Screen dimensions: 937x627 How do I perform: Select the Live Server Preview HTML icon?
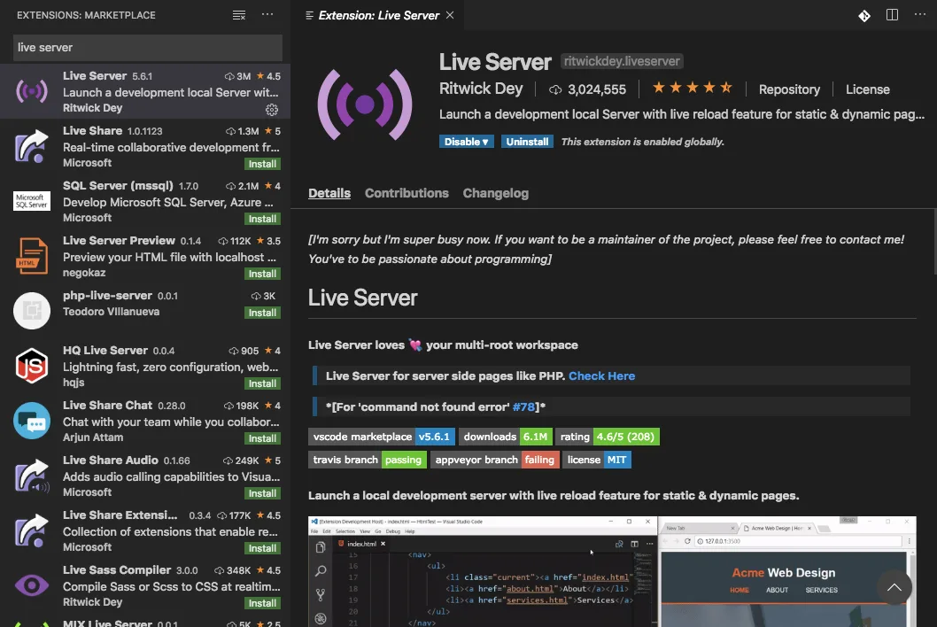click(32, 256)
